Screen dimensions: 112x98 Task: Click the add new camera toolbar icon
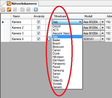(3, 10)
